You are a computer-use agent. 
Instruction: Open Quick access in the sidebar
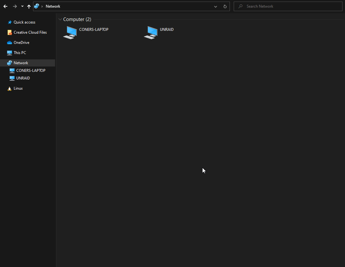click(24, 22)
